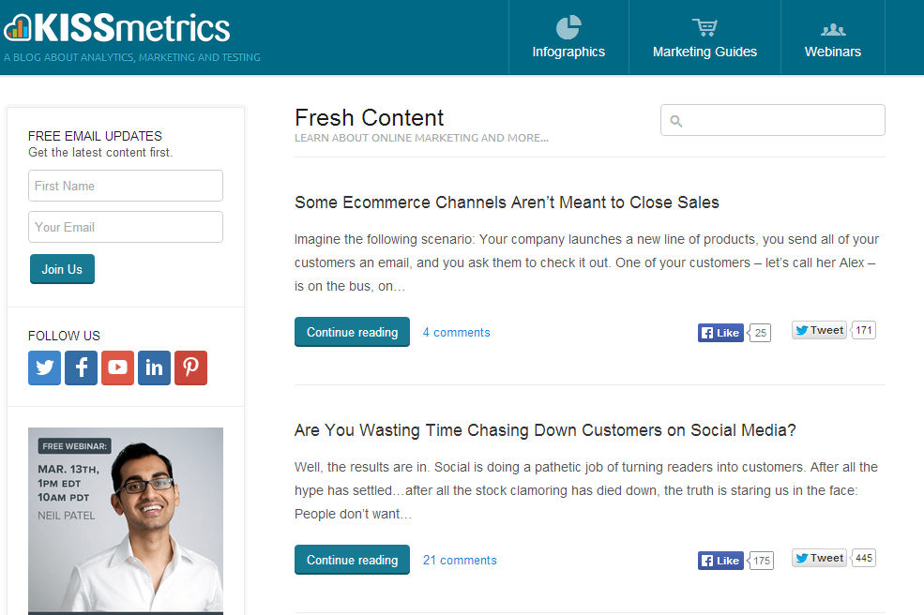
Task: Open the LinkedIn follow icon
Action: click(x=154, y=367)
